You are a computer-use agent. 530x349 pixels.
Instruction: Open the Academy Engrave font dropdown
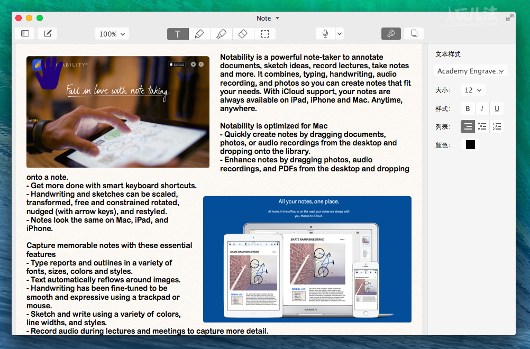coord(471,71)
